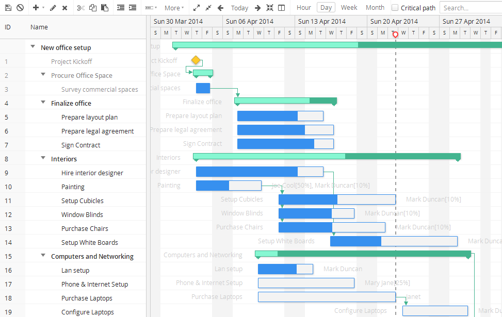Screen dimensions: 502x317
Task: Click the Sign Contract gantt bar
Action: pos(286,144)
